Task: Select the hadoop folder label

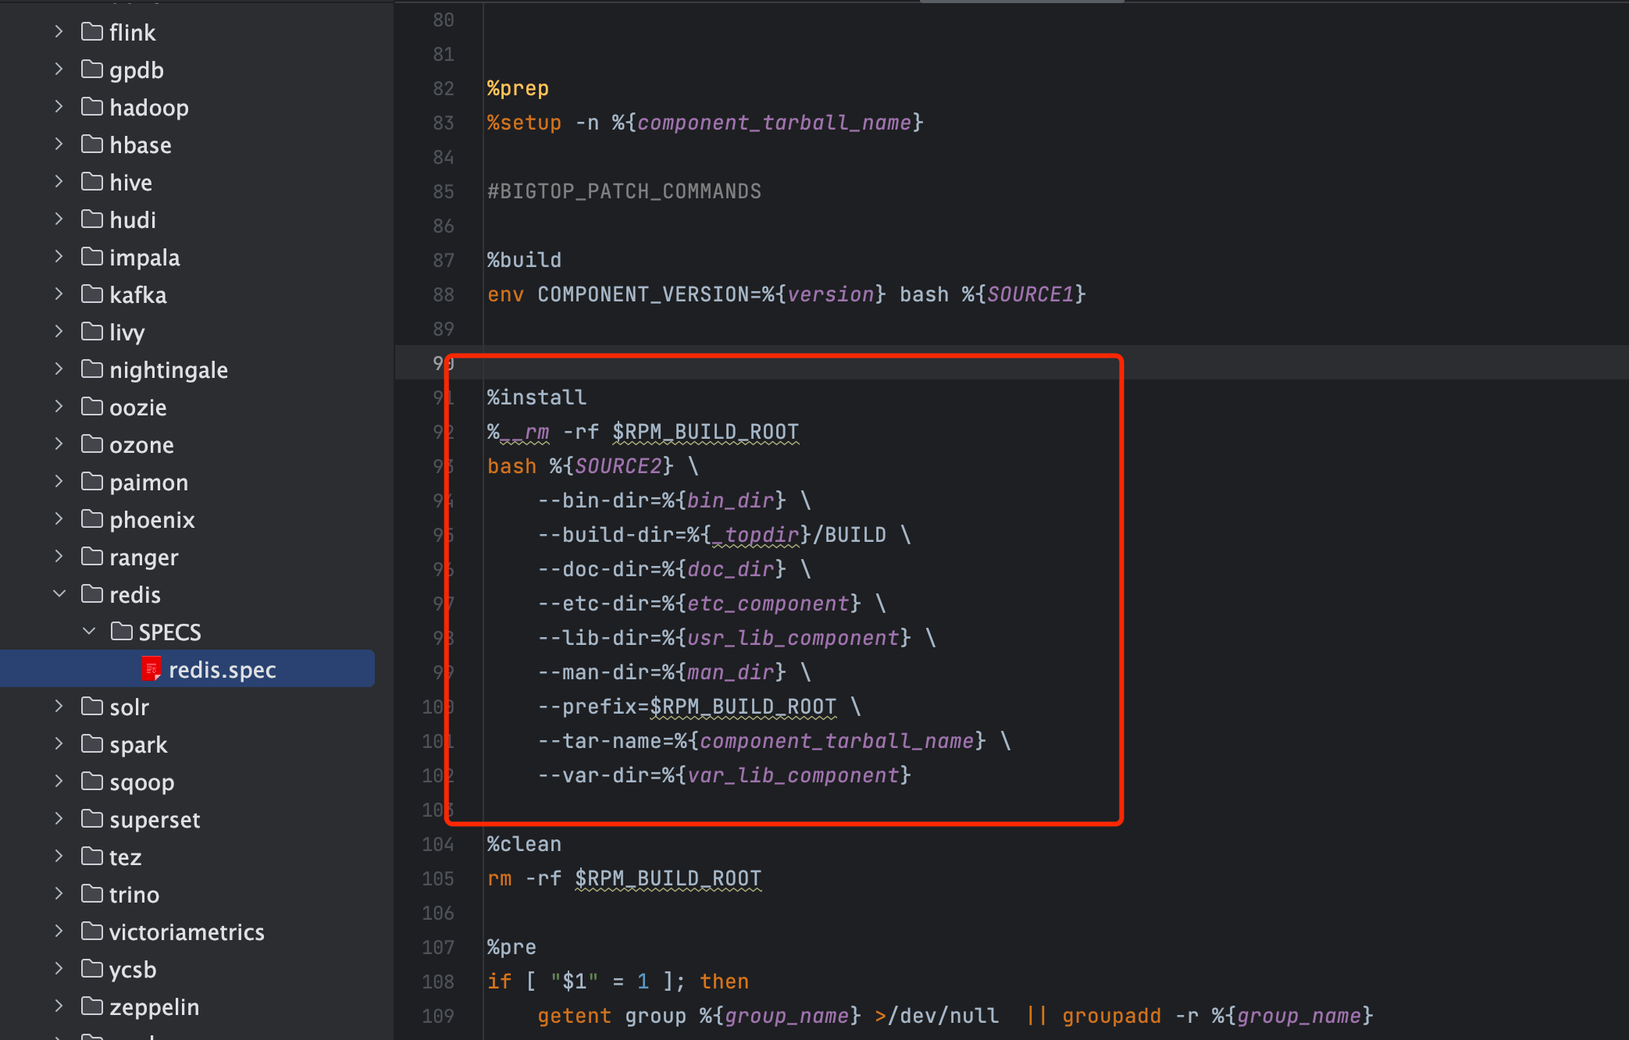Action: point(149,108)
